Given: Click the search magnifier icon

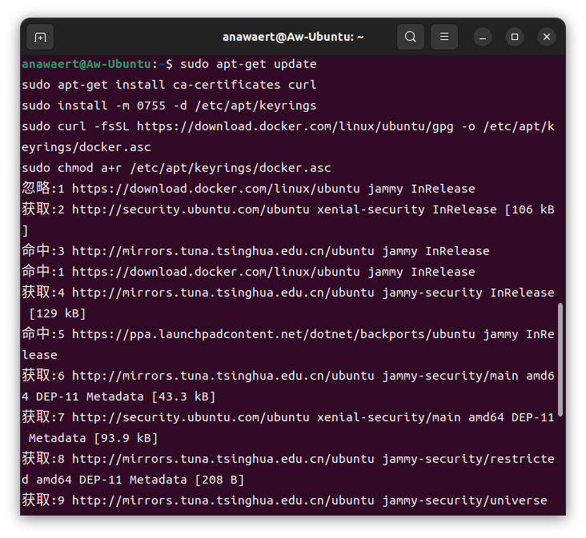Looking at the screenshot, I should point(411,37).
